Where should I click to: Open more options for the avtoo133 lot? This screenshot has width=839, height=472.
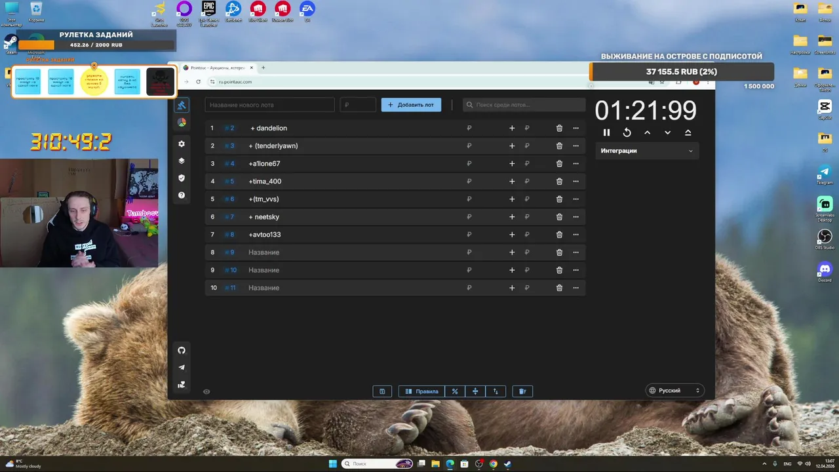coord(576,235)
